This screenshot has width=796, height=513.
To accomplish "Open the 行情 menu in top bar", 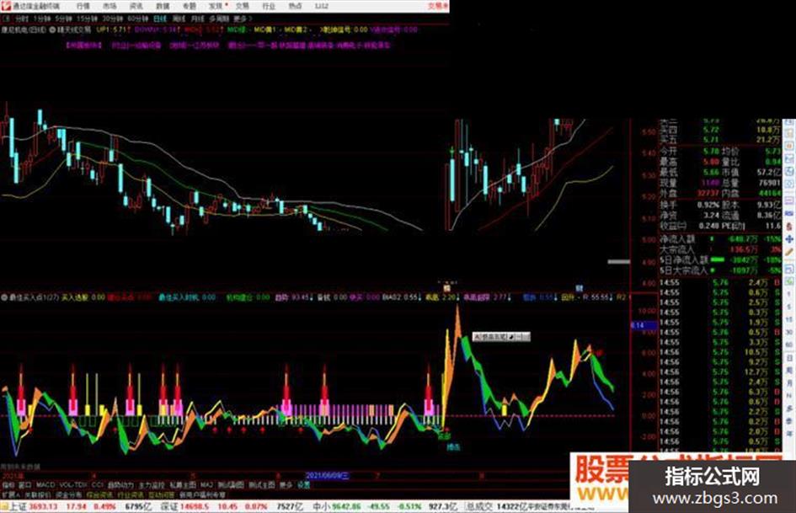I will tap(83, 6).
